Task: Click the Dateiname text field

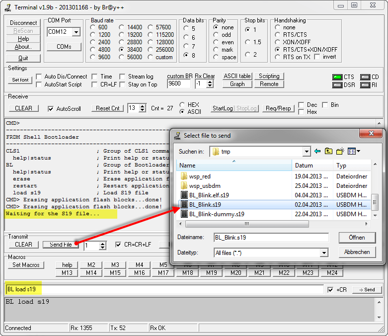Action: click(271, 238)
